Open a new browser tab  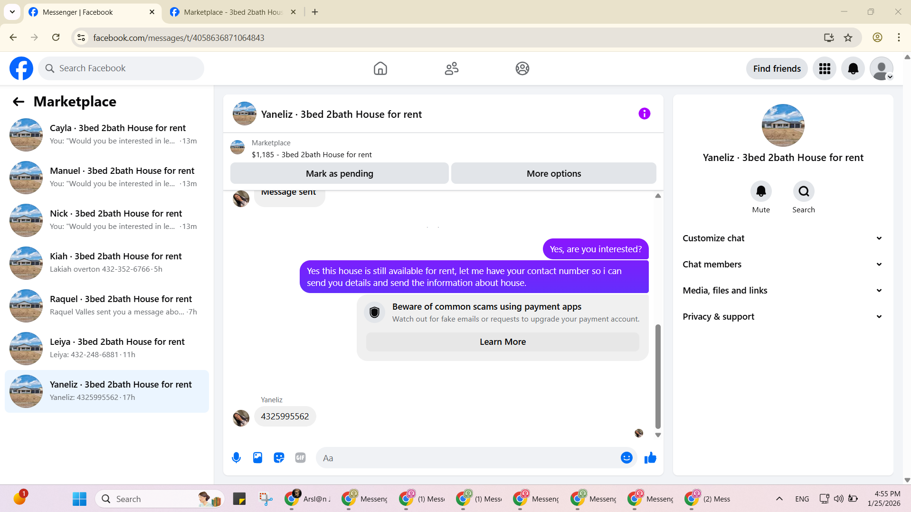(x=315, y=12)
